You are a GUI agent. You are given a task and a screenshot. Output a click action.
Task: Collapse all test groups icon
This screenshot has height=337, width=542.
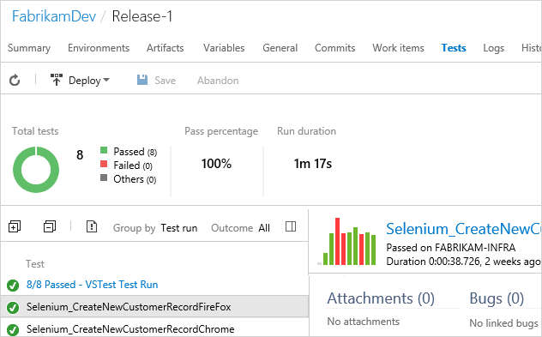(50, 226)
